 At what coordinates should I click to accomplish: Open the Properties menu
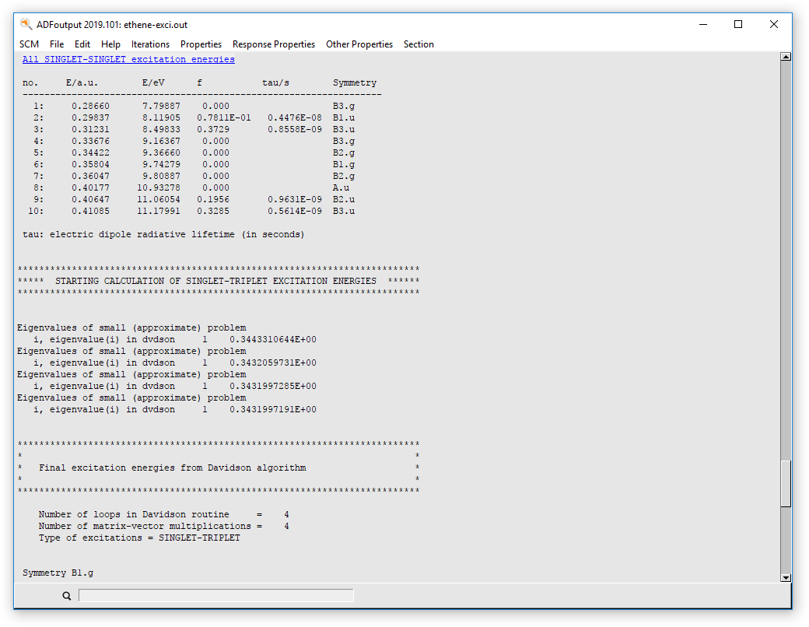pyautogui.click(x=201, y=44)
